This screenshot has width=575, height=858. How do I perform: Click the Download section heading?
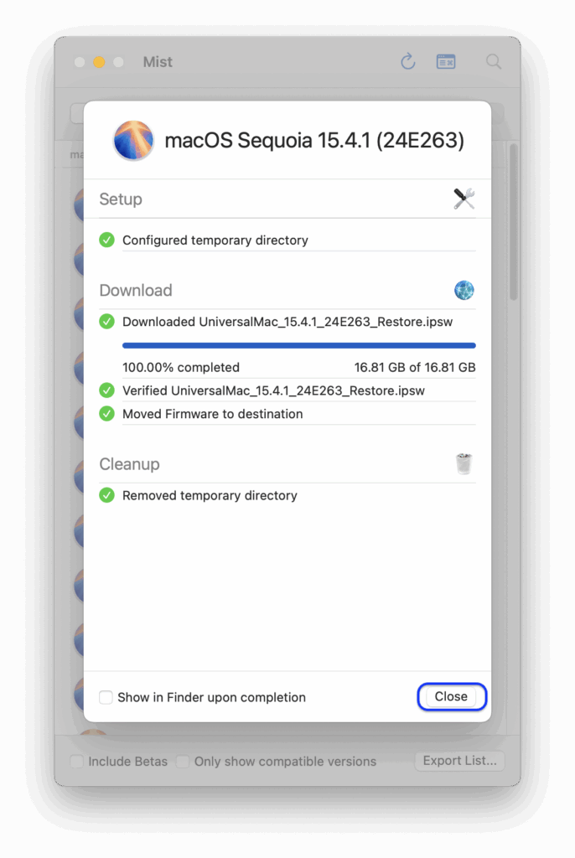coord(136,291)
